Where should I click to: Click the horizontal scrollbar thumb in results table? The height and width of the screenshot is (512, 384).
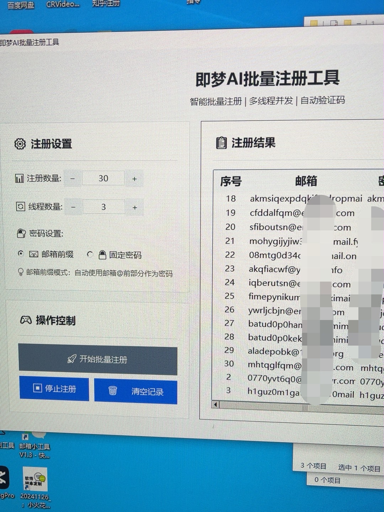coord(305,408)
